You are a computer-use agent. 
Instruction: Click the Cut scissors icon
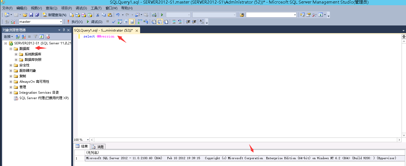click(98, 15)
